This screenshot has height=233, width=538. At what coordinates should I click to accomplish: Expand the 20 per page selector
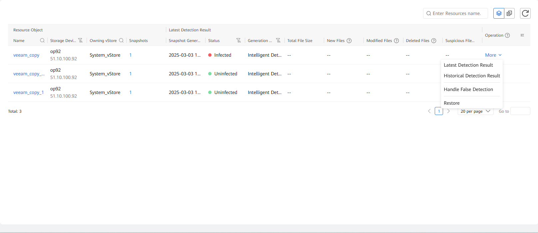(x=475, y=111)
